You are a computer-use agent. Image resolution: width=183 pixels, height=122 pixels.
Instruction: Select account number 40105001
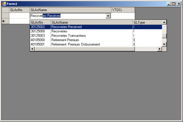pyautogui.click(x=38, y=44)
